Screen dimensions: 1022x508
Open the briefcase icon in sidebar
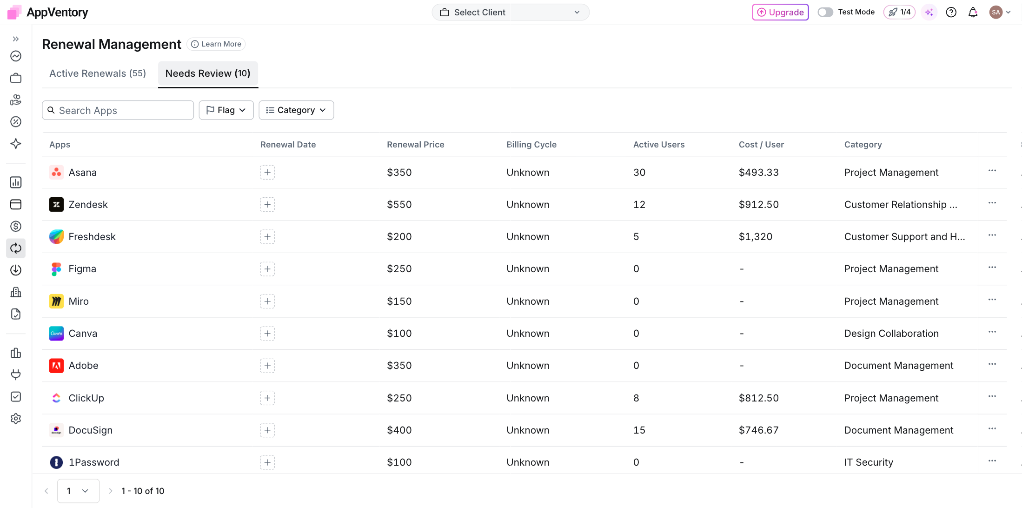point(16,78)
